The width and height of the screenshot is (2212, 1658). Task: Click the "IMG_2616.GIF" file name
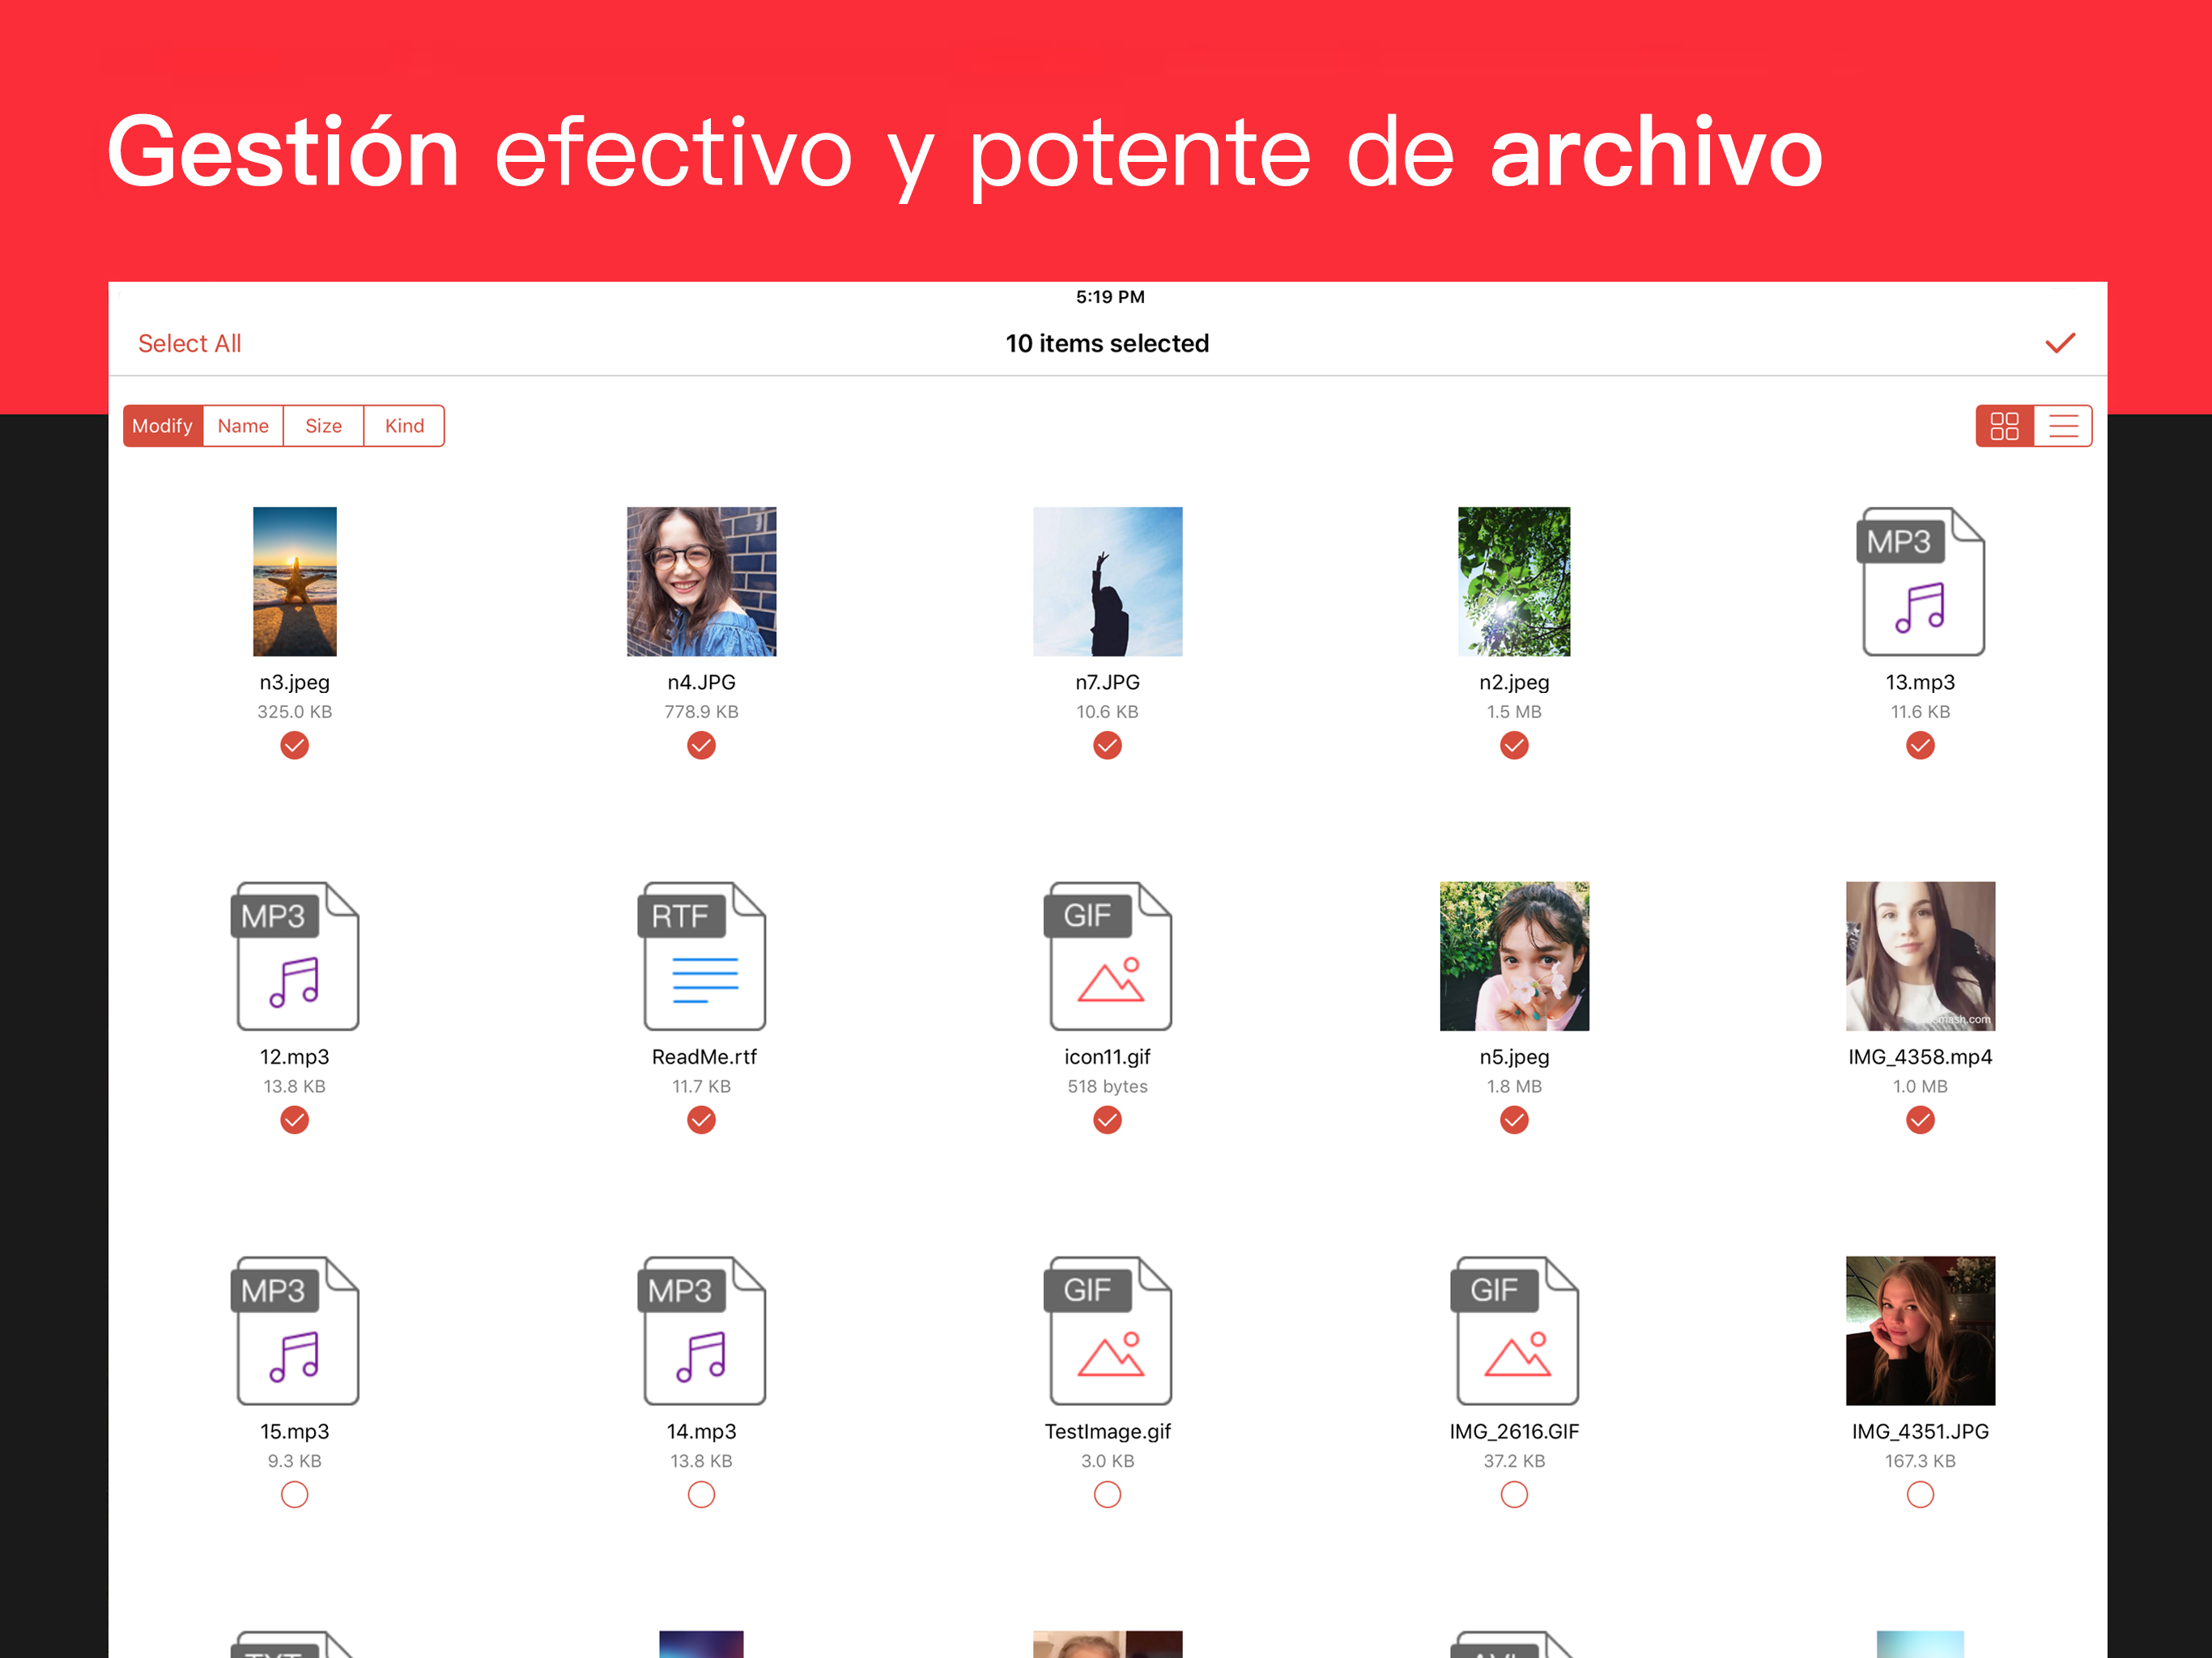[x=1515, y=1432]
